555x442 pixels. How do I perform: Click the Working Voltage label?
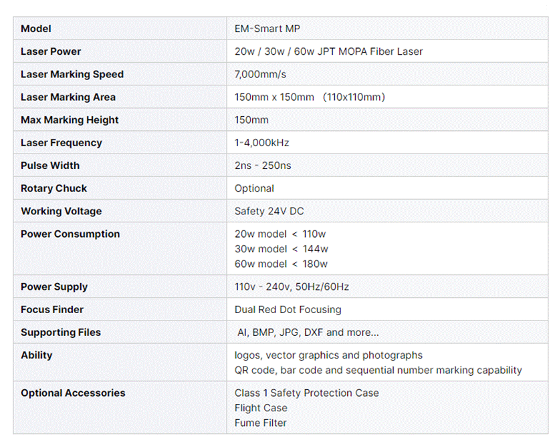click(x=62, y=211)
